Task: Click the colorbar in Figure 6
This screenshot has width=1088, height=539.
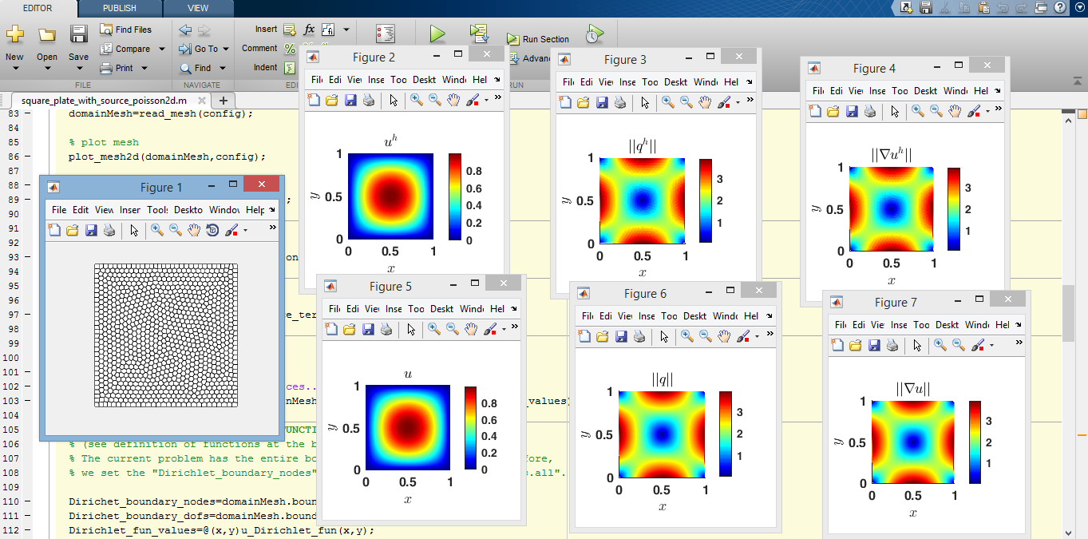Action: tap(726, 434)
